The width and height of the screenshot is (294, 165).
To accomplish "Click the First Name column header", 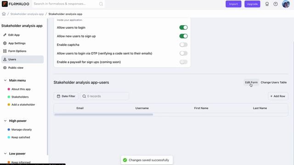I will pyautogui.click(x=201, y=108).
